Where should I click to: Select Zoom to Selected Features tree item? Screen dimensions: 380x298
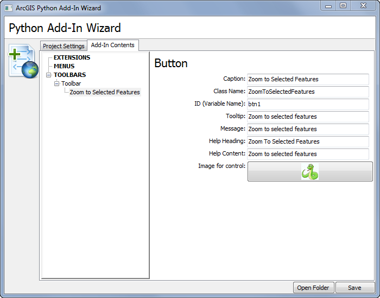[105, 92]
